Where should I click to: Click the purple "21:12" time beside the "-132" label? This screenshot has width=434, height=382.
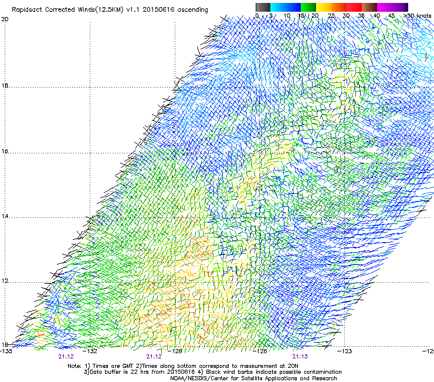click(66, 357)
